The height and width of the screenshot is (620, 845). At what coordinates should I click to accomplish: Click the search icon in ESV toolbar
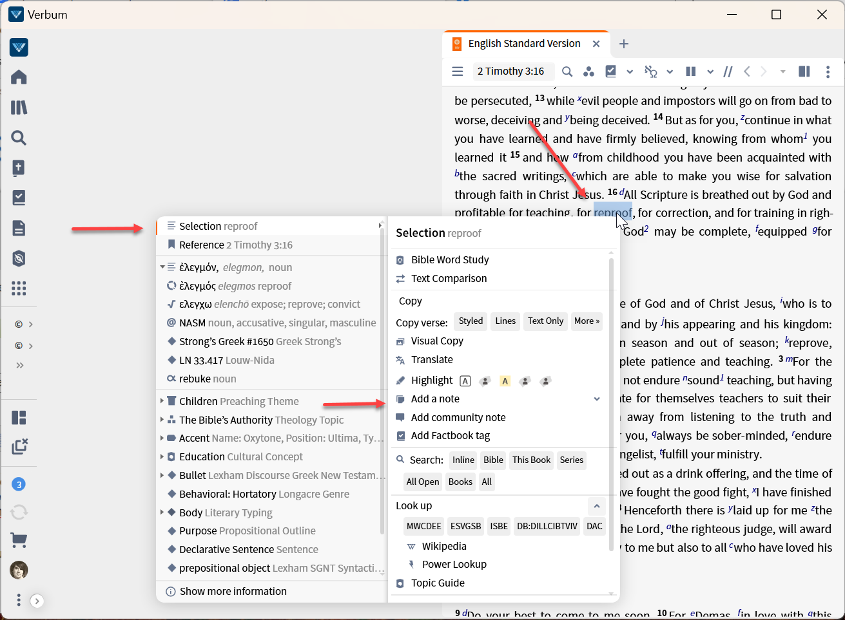coord(567,71)
